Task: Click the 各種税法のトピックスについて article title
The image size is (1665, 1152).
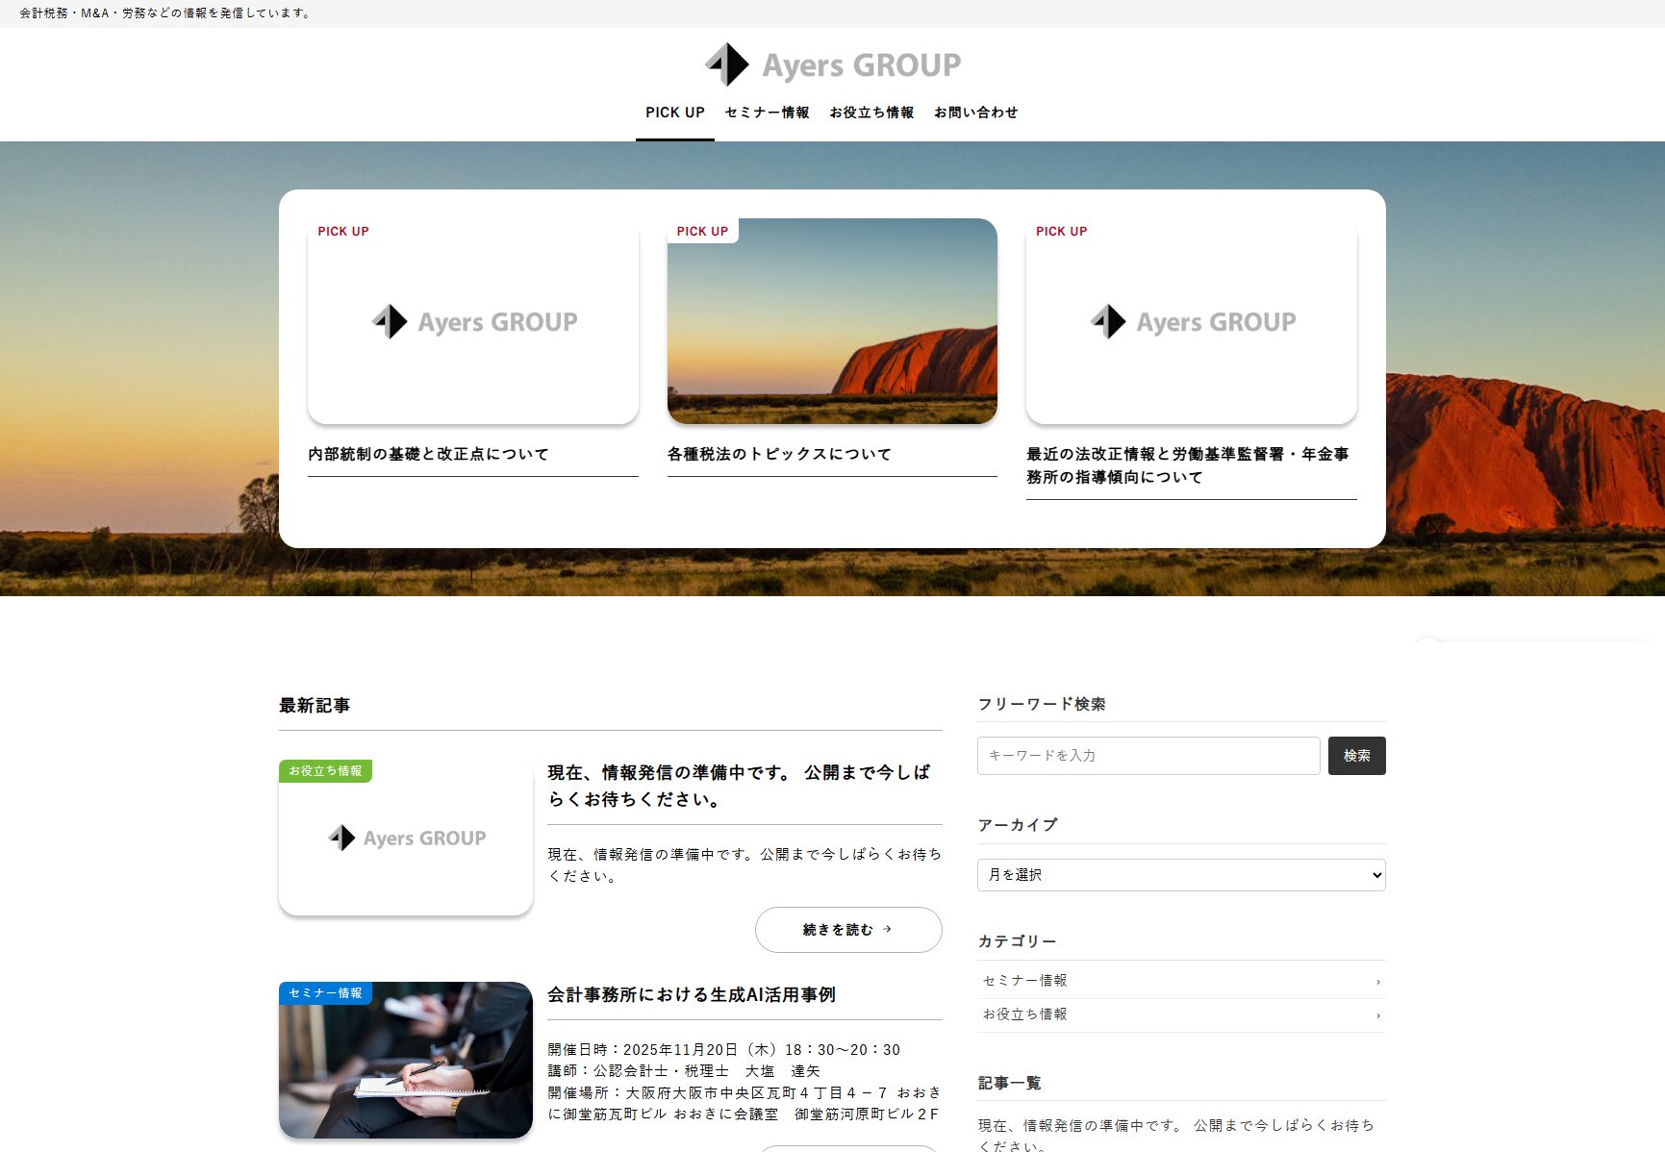Action: coord(779,454)
